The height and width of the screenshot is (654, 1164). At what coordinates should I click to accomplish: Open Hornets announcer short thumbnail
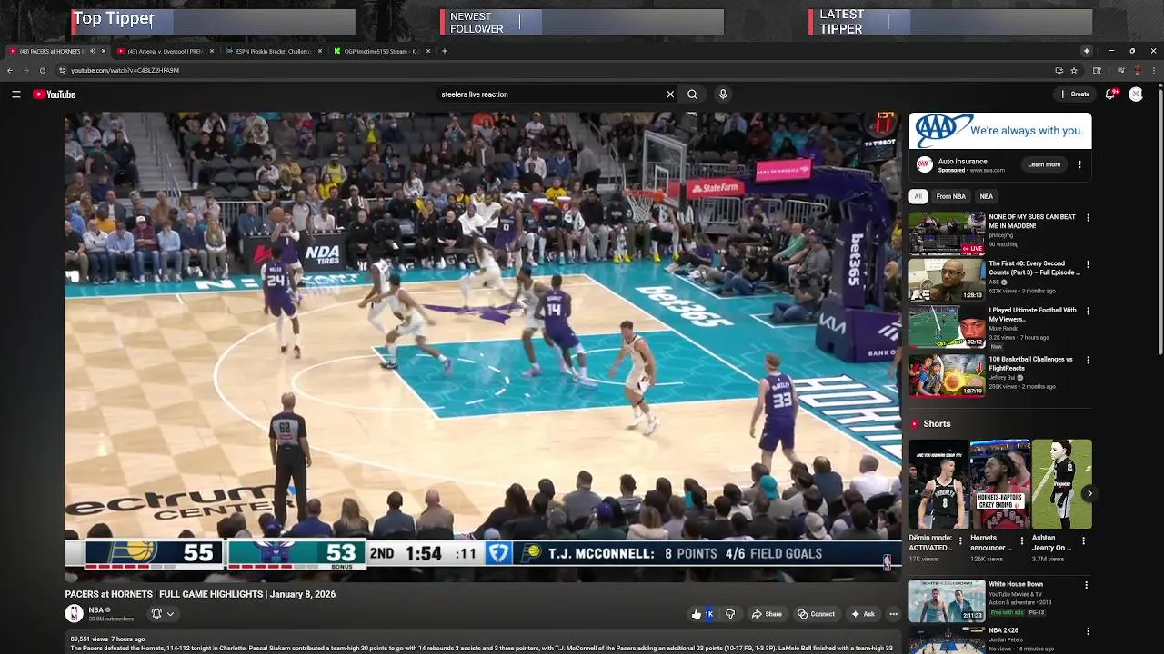point(1000,484)
